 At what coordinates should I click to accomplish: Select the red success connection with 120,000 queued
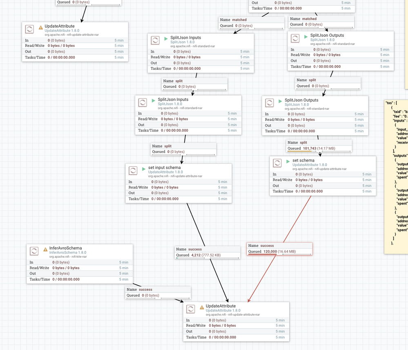(279, 249)
